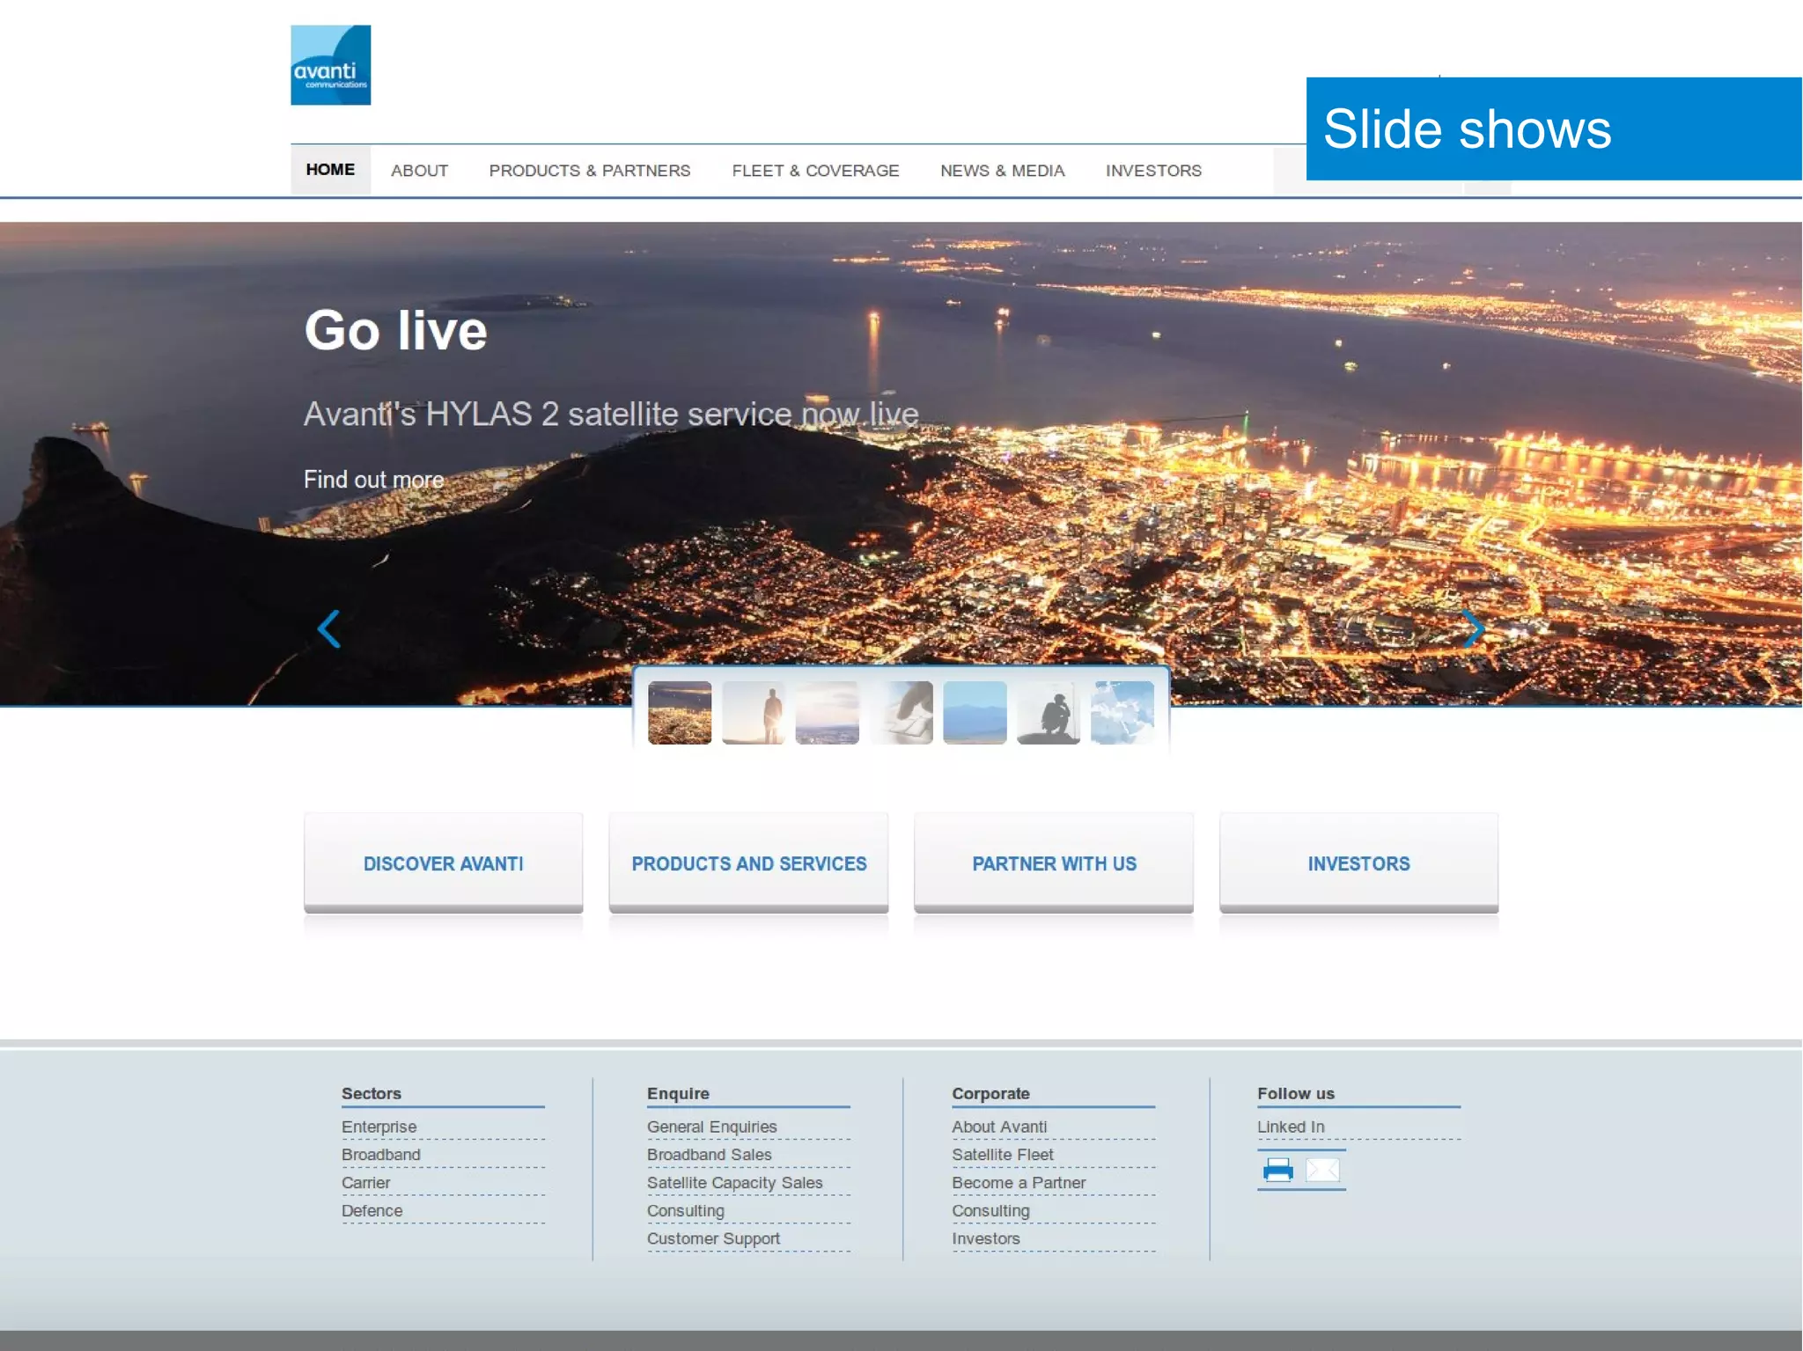The width and height of the screenshot is (1803, 1351).
Task: Click the Partner With Us button
Action: click(1054, 863)
